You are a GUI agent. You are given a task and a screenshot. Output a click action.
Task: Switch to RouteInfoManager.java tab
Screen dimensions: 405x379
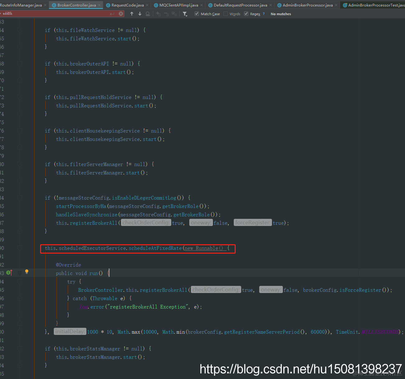[21, 5]
